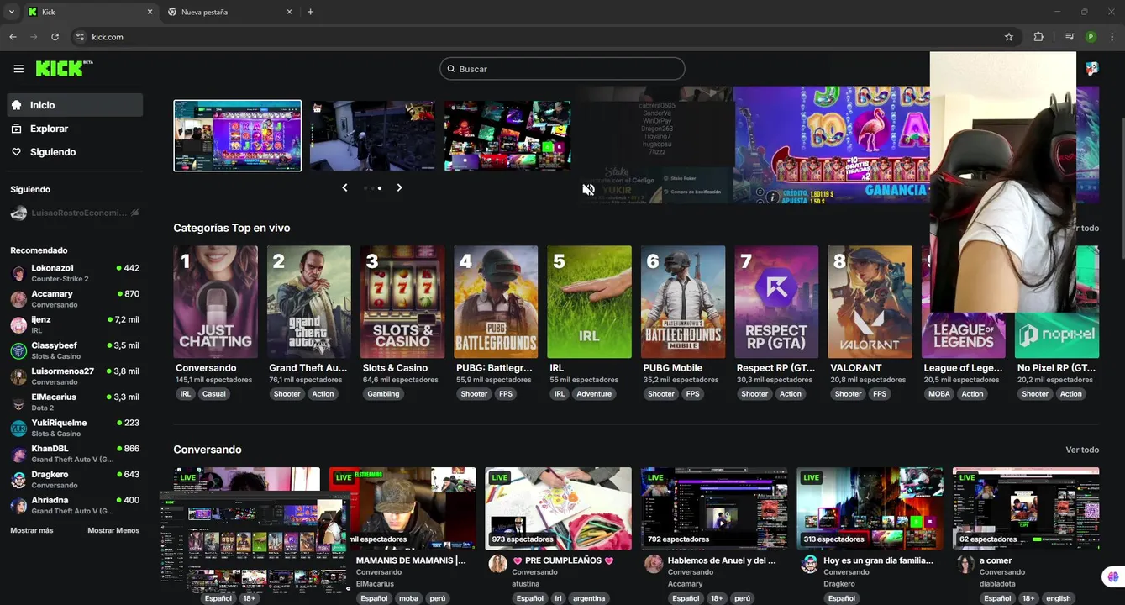Open Explorar in the sidebar

pyautogui.click(x=75, y=129)
